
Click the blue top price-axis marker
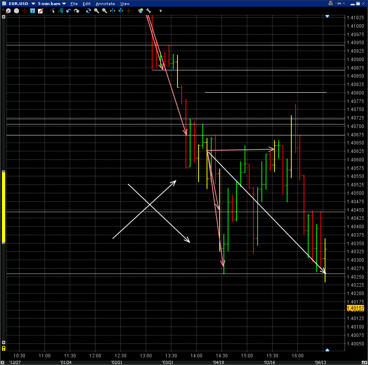tap(327, 16)
